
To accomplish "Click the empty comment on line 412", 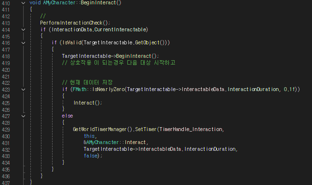I will coord(43,16).
